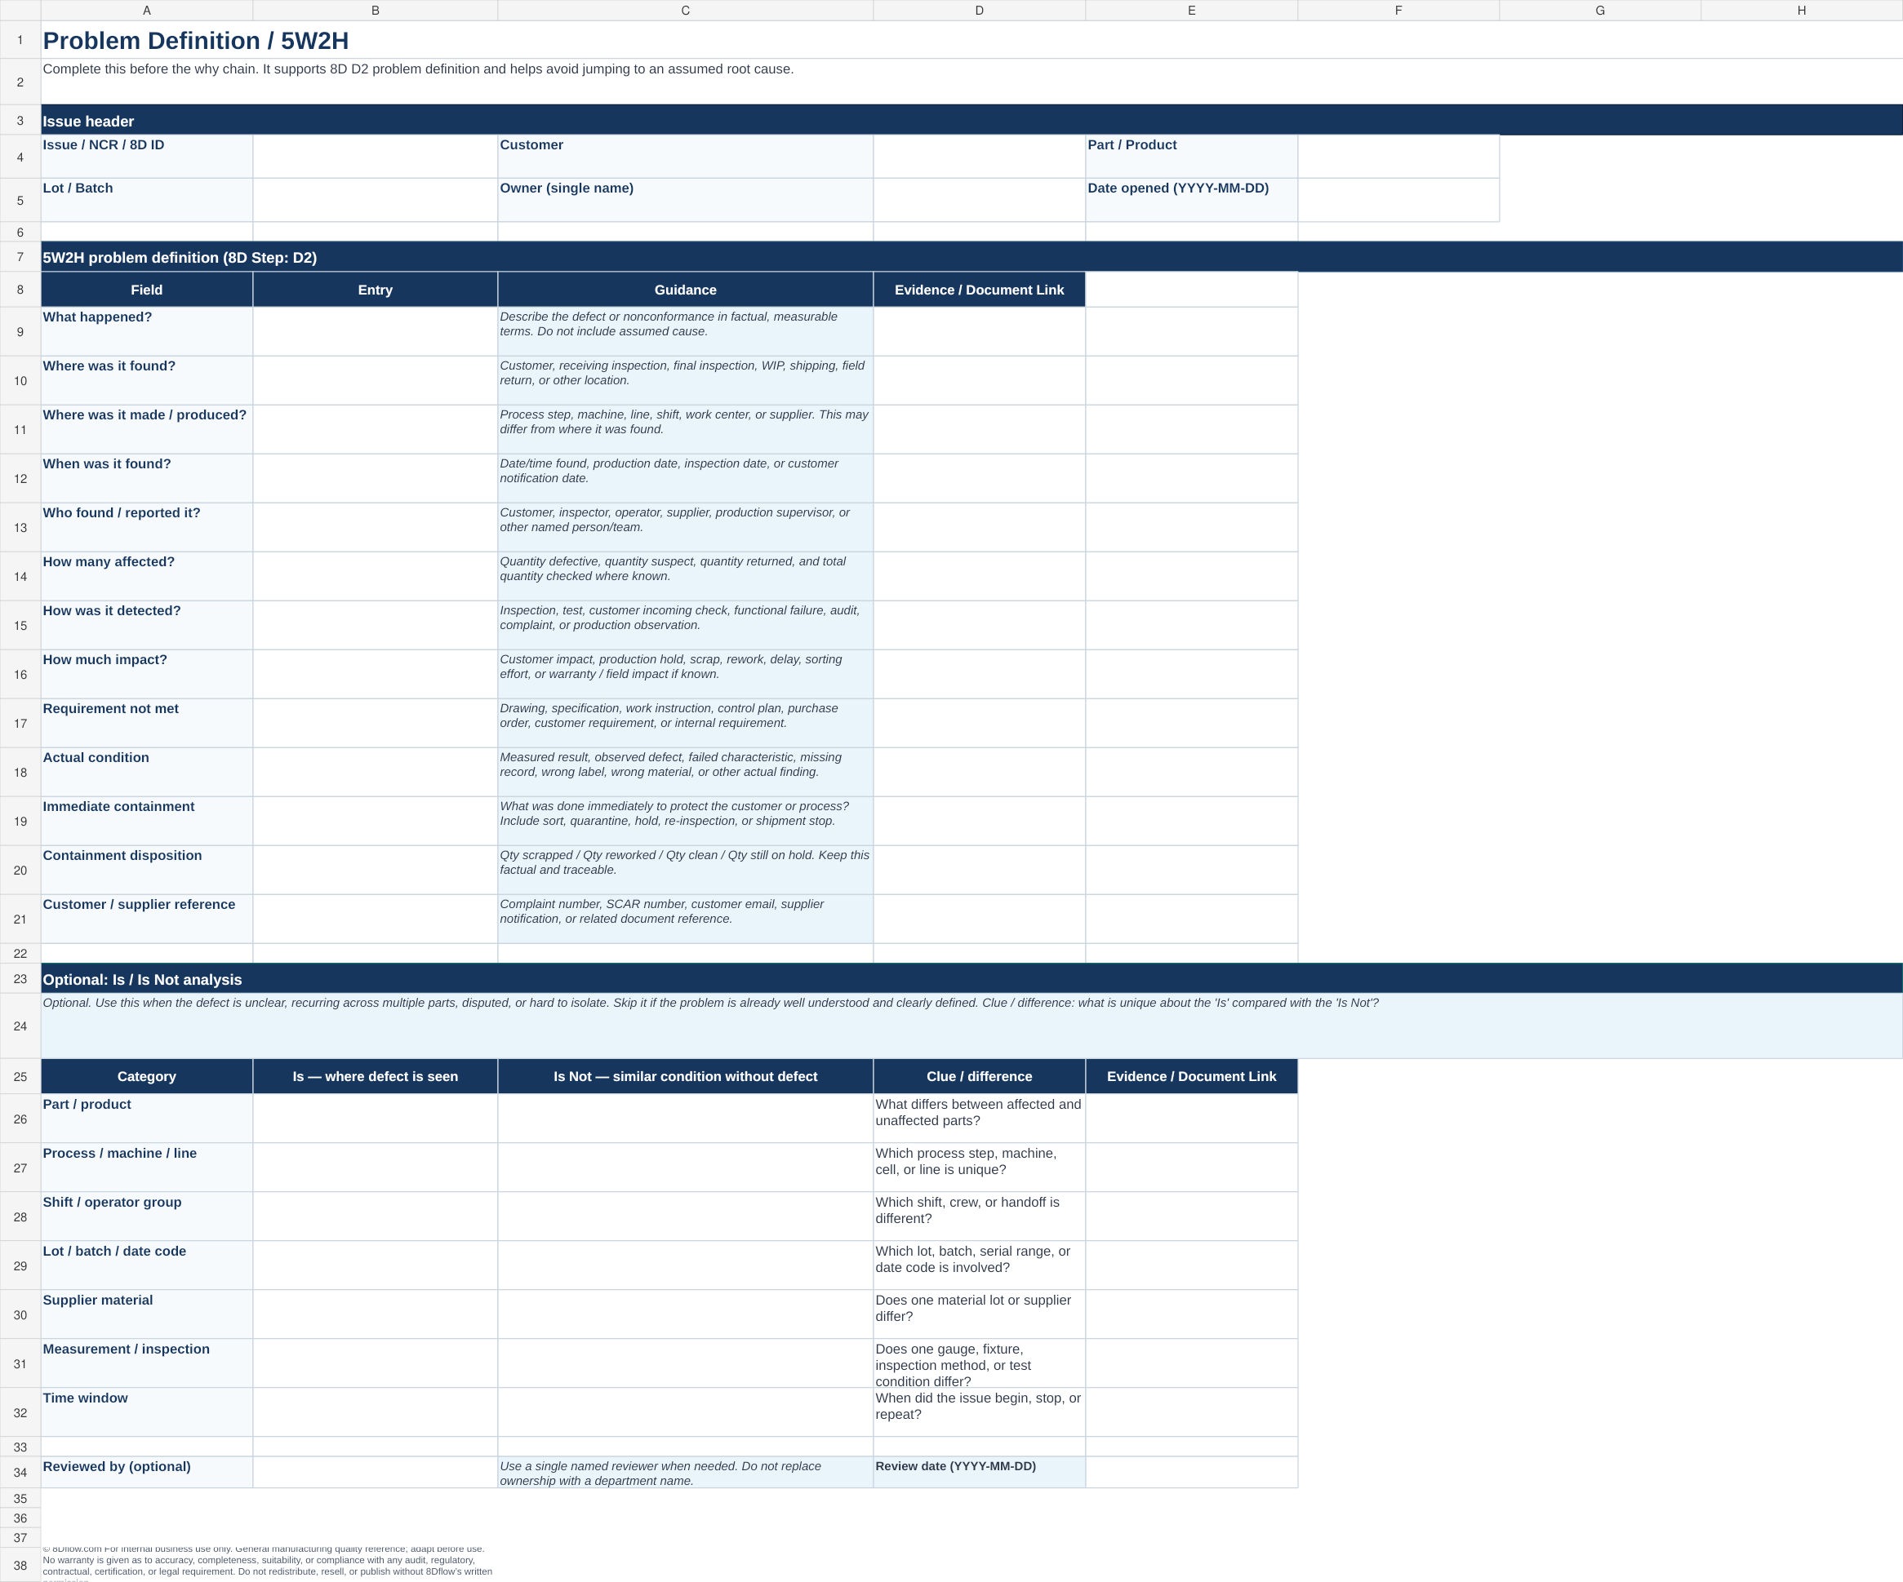This screenshot has width=1903, height=1582.
Task: Click the 'Guidance' column header cell
Action: pos(685,290)
